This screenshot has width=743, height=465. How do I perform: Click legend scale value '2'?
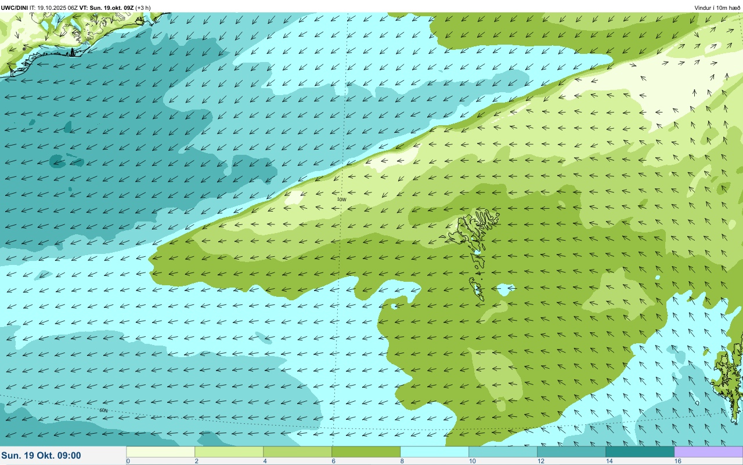196,461
